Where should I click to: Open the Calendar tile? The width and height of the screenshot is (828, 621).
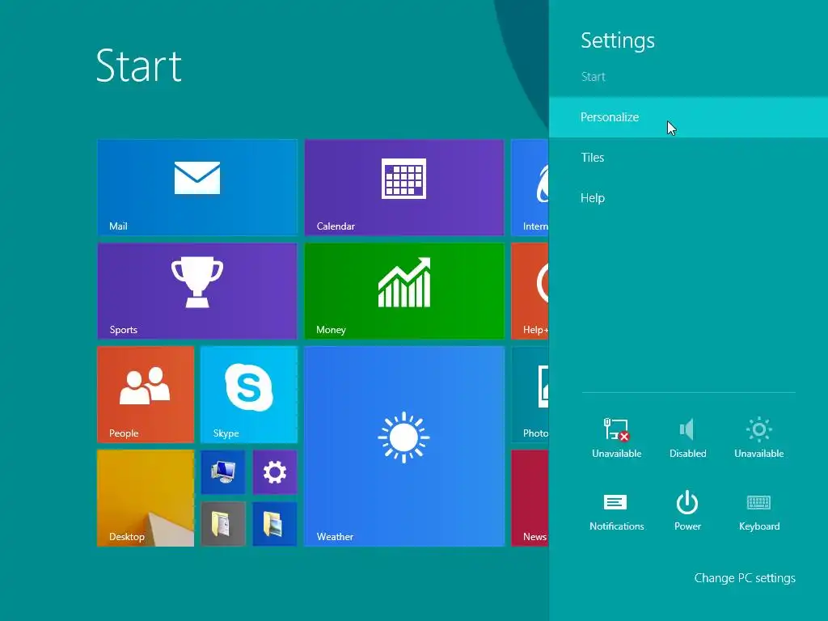coord(404,188)
